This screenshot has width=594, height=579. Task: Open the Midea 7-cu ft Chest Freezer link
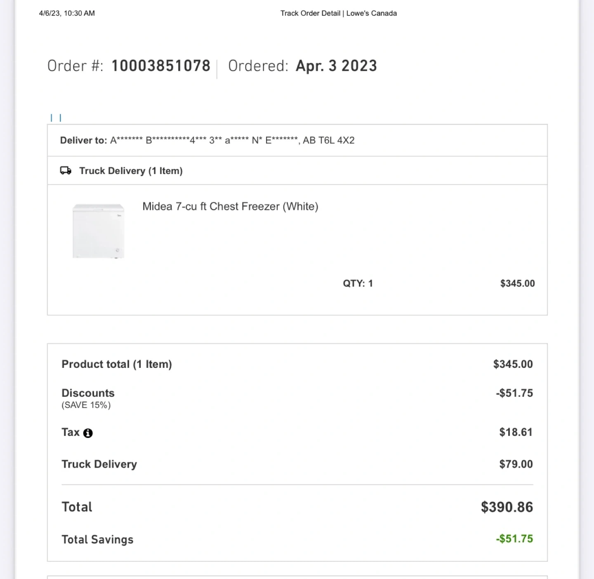[230, 206]
